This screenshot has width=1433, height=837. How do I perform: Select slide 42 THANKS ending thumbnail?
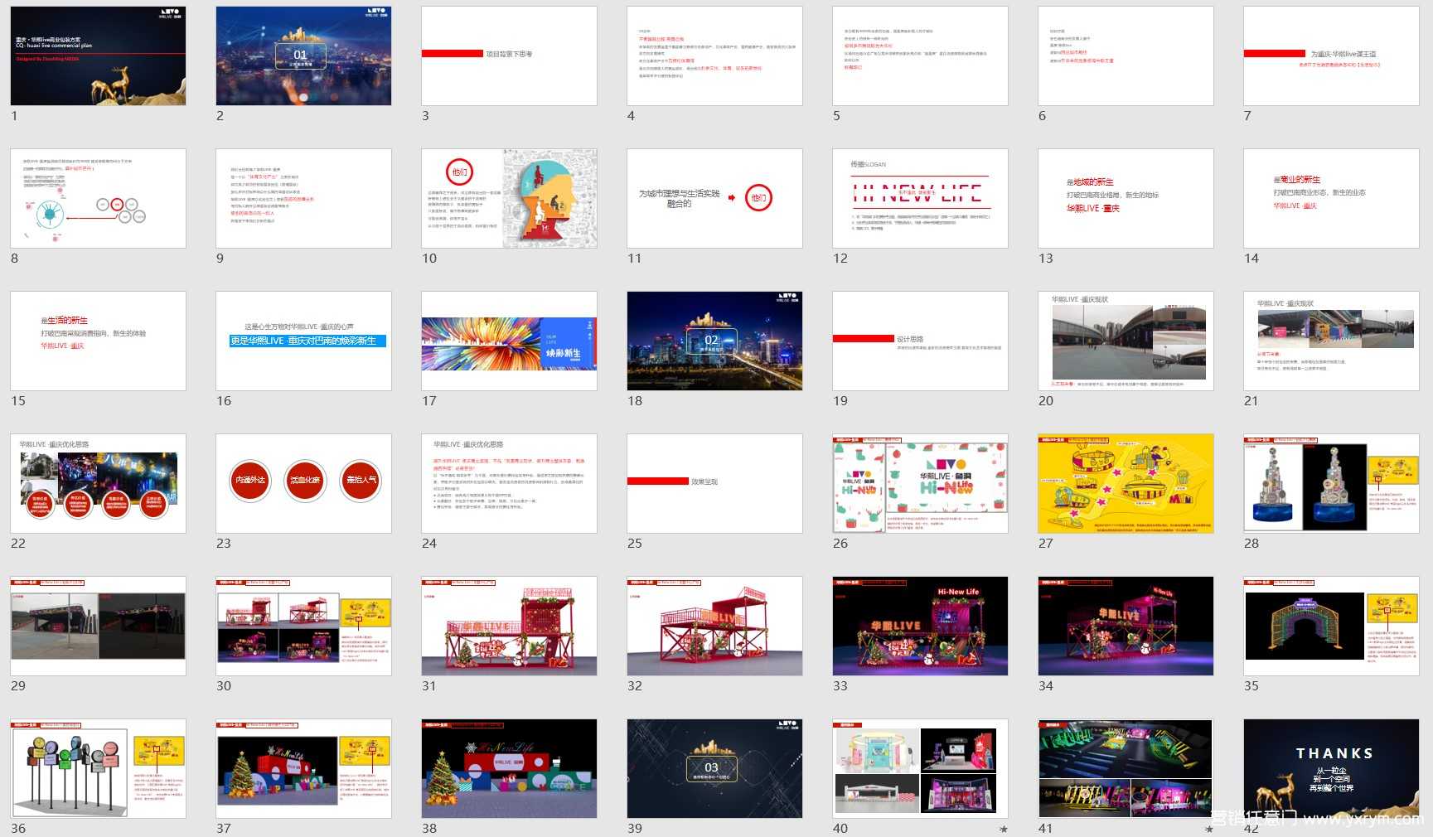pos(1331,768)
